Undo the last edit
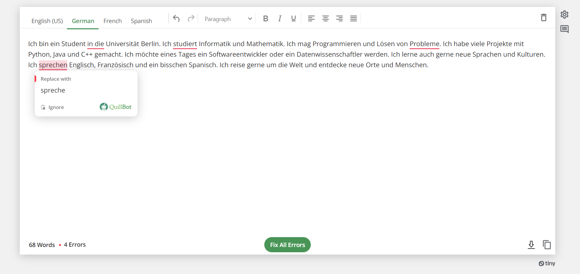This screenshot has height=274, width=580. pos(176,18)
